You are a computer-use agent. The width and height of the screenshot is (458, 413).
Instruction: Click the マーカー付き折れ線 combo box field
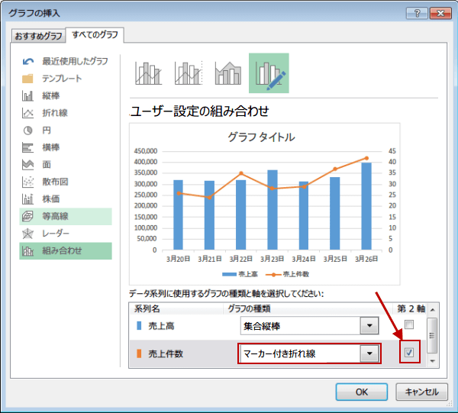[310, 353]
